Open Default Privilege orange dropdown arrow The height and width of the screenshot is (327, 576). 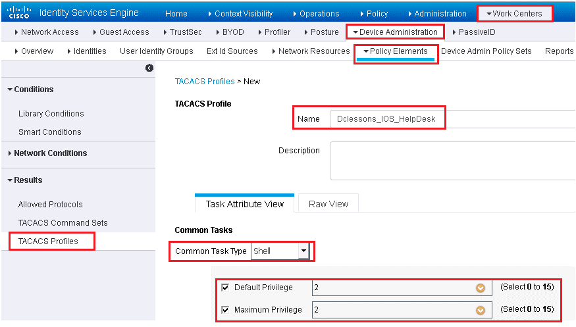click(481, 288)
